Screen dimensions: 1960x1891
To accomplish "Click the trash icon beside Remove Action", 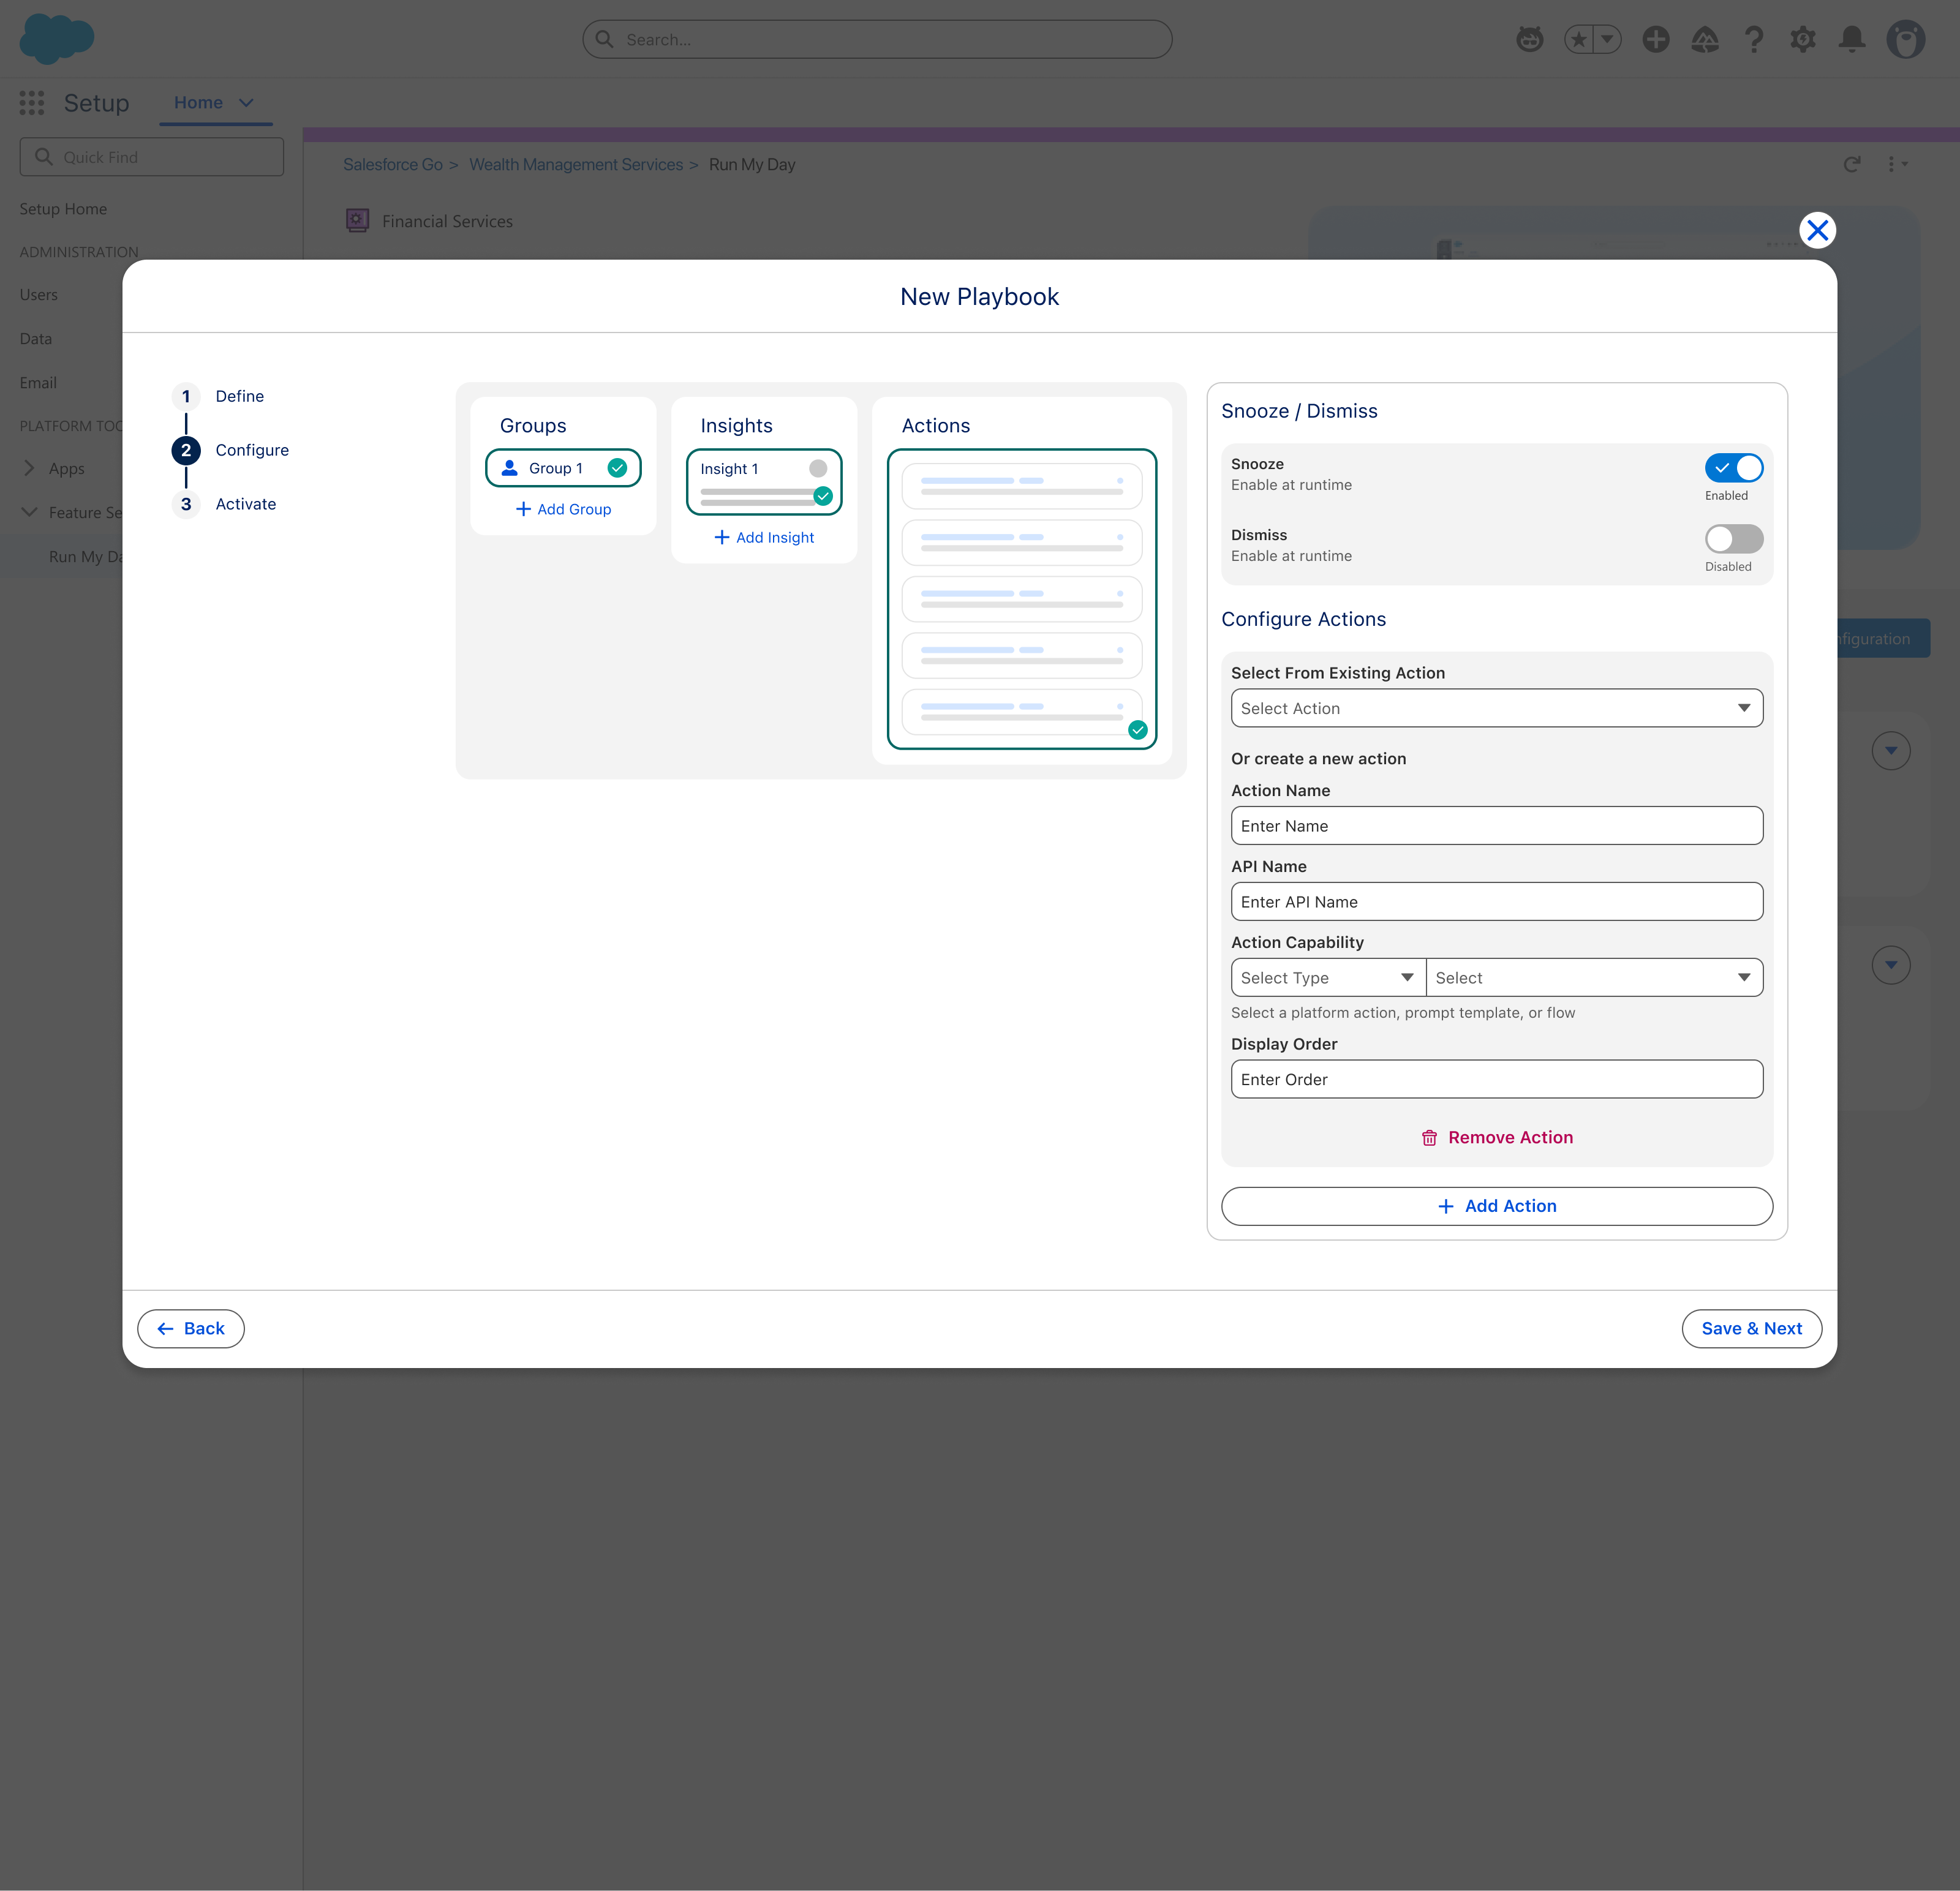I will click(x=1429, y=1138).
